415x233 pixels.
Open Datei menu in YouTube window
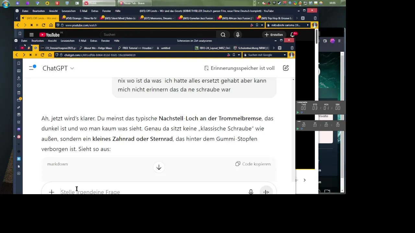tap(25, 11)
